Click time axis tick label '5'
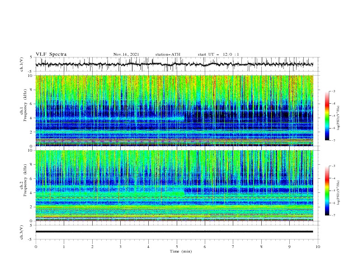 coord(177,247)
